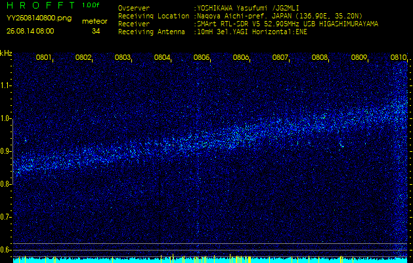Click the Ovserver label

coord(134,8)
